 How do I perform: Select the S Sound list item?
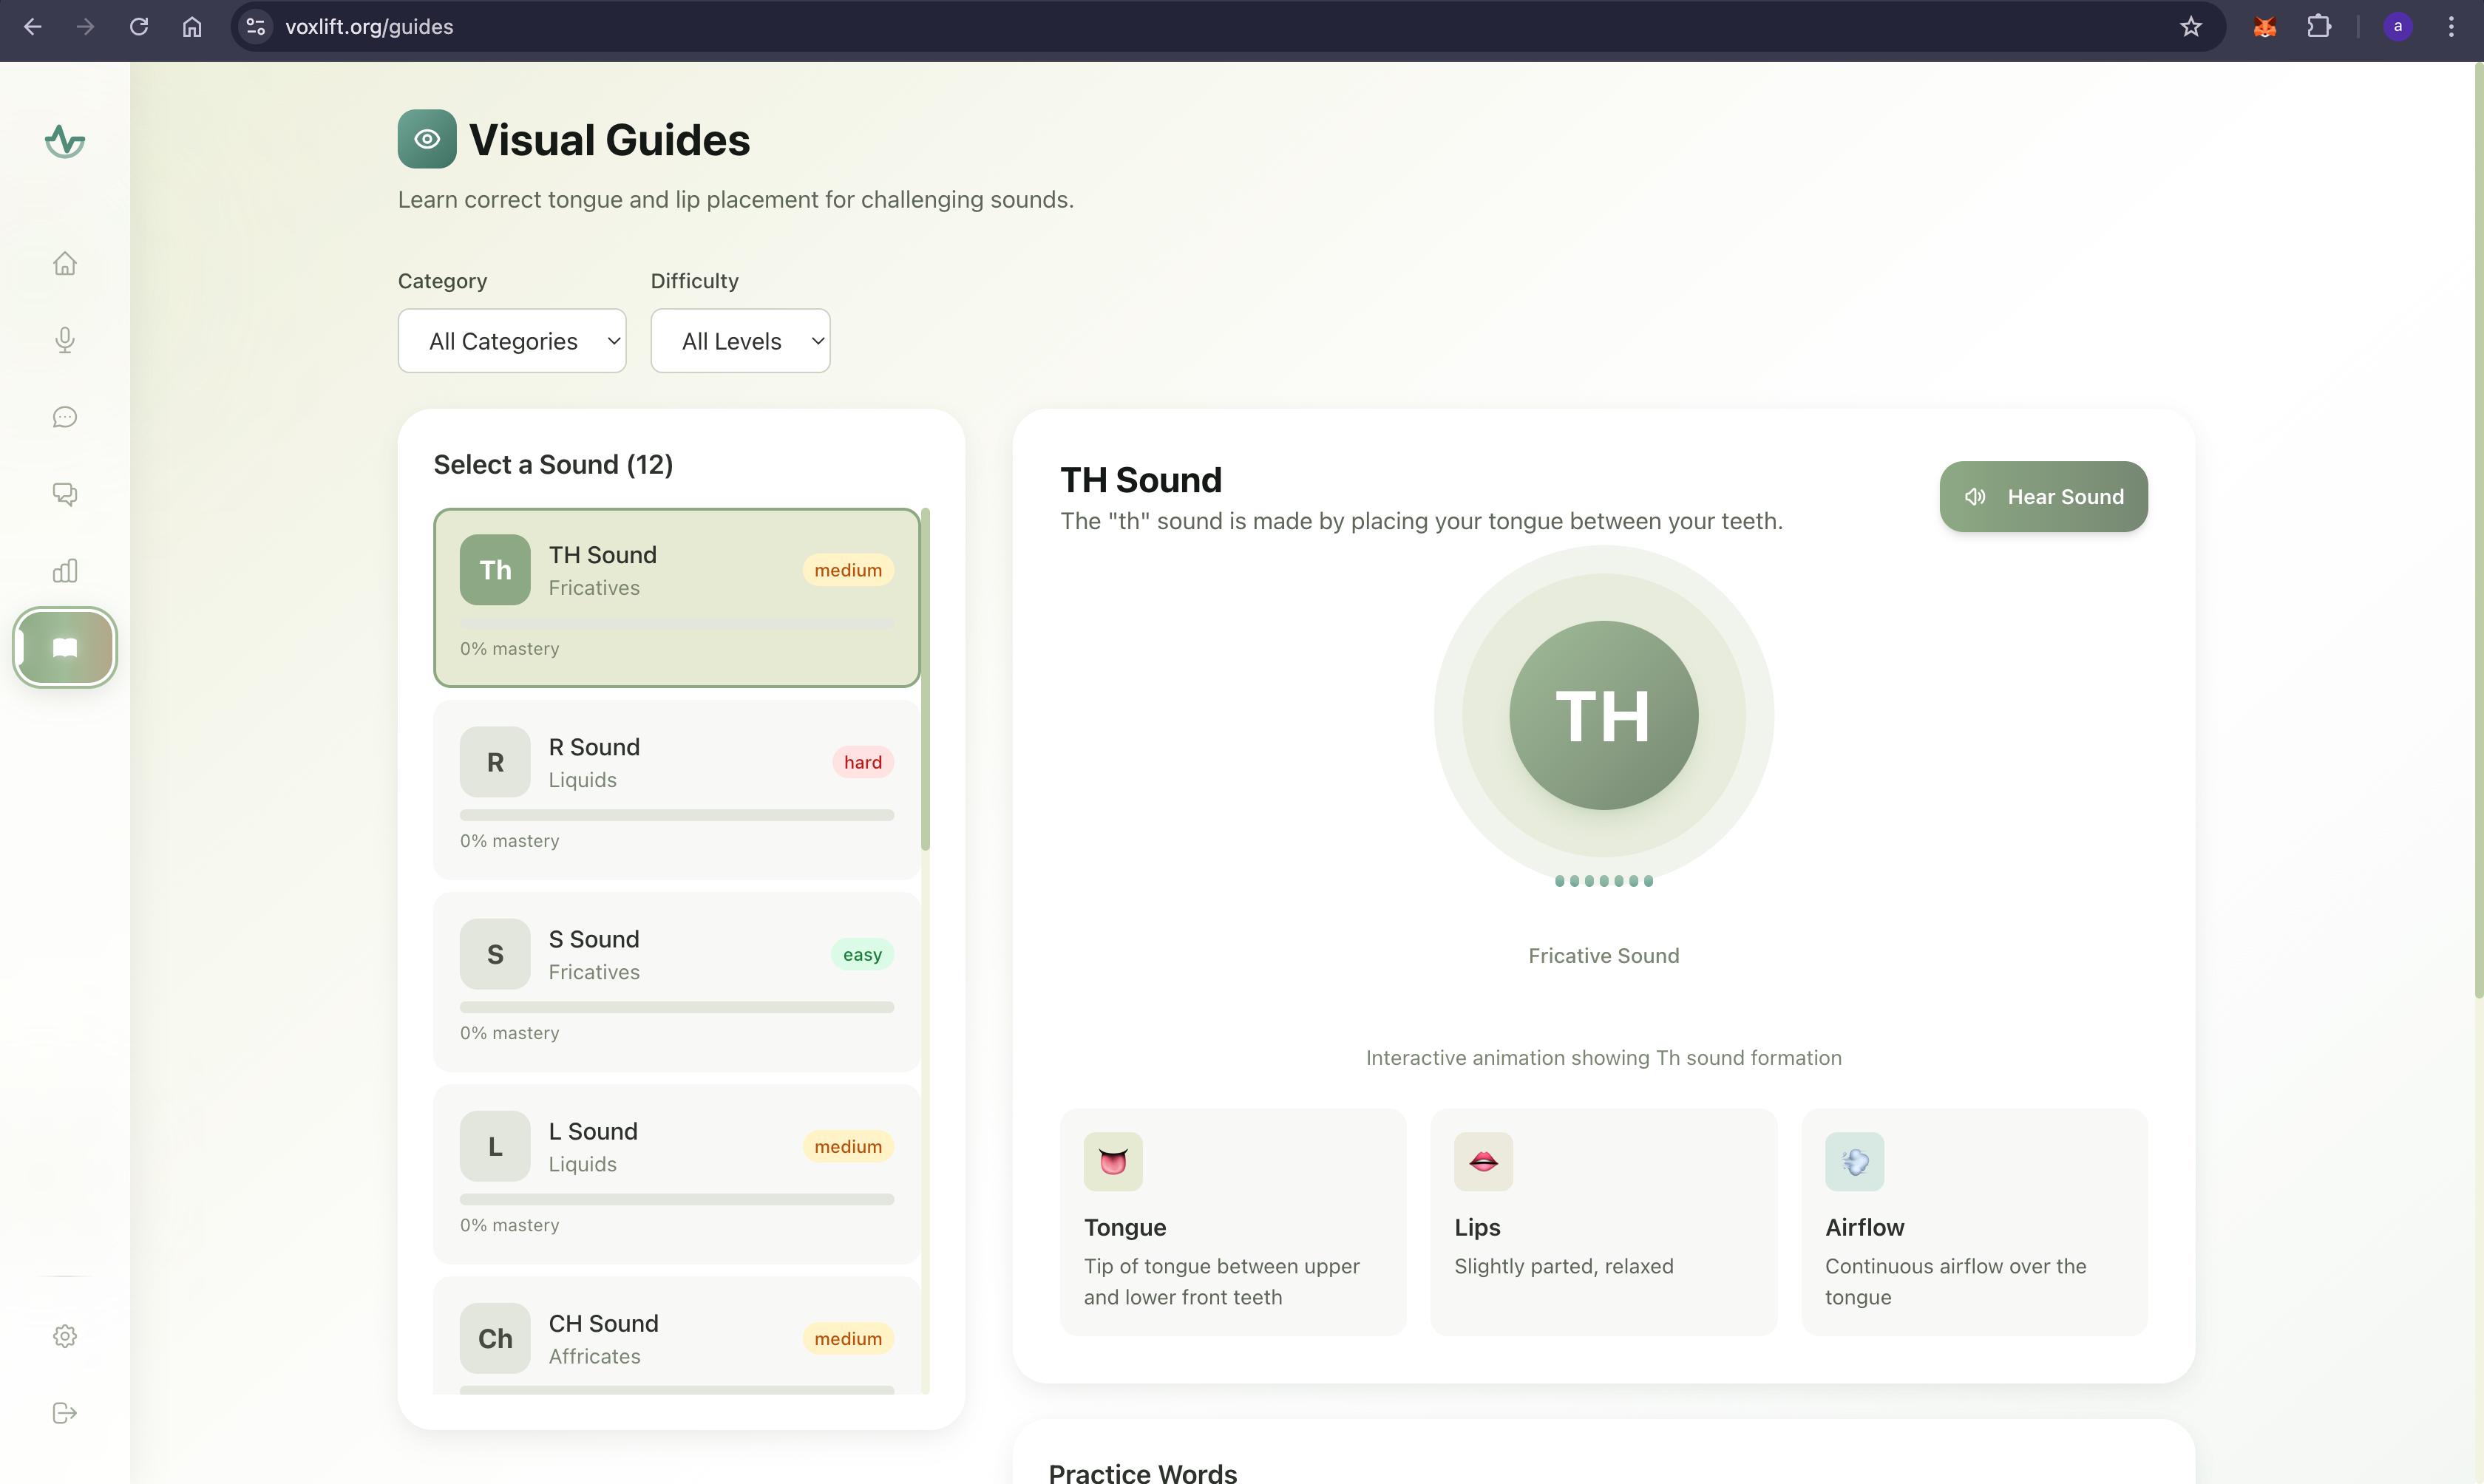click(x=676, y=955)
